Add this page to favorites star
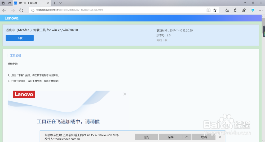 215,10
